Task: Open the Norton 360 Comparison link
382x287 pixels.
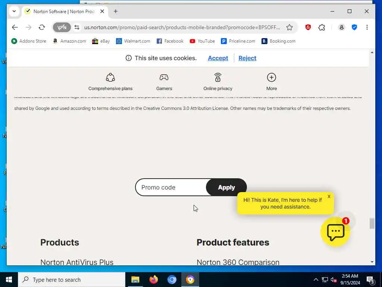Action: pos(238,262)
